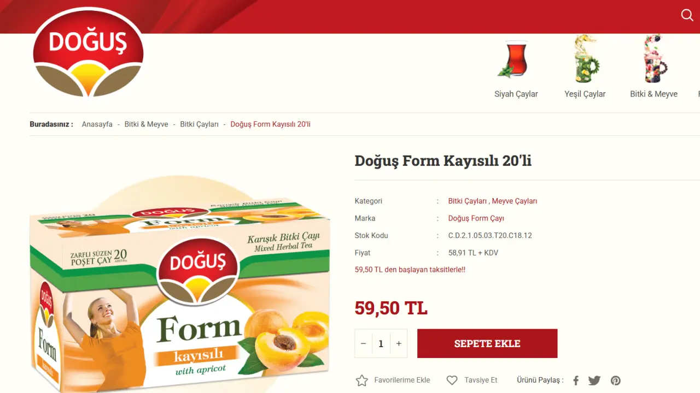Go to Anasayfa breadcrumb link
The image size is (700, 393).
[97, 124]
